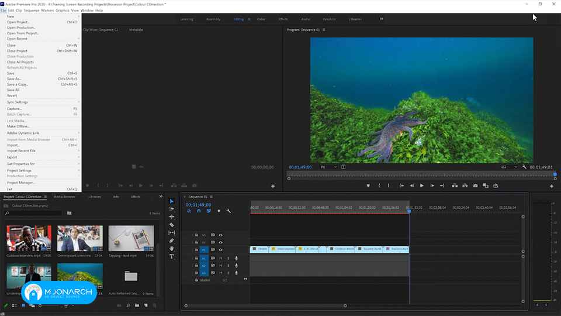This screenshot has height=316, width=561.
Task: Click the Project panel New Item icon
Action: [x=146, y=305]
